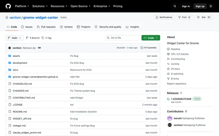Click the release tag icon beside 1.202608270308
Viewport: 219px width, 136px height.
168,99
